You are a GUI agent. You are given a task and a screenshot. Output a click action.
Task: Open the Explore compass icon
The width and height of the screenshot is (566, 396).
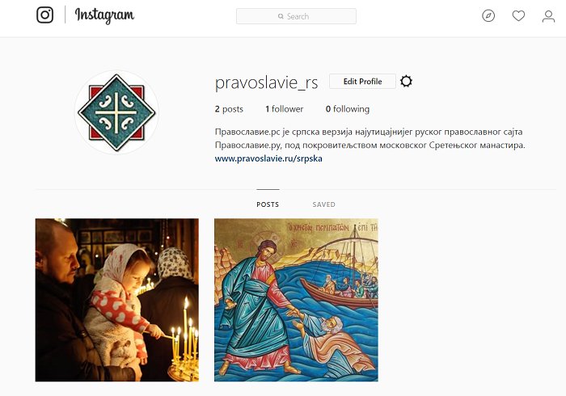pos(488,16)
